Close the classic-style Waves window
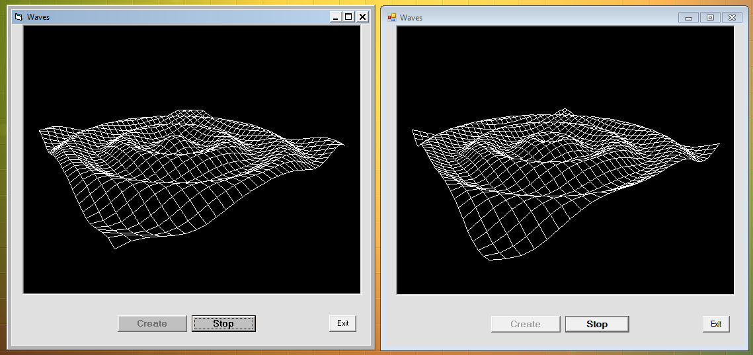The height and width of the screenshot is (355, 753). click(x=362, y=17)
